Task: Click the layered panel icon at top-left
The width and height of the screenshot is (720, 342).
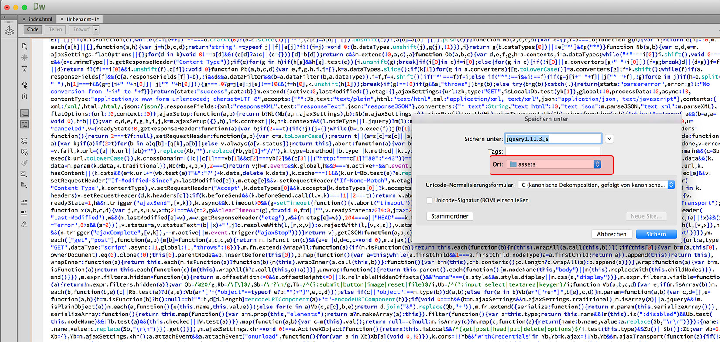Action: (x=9, y=31)
